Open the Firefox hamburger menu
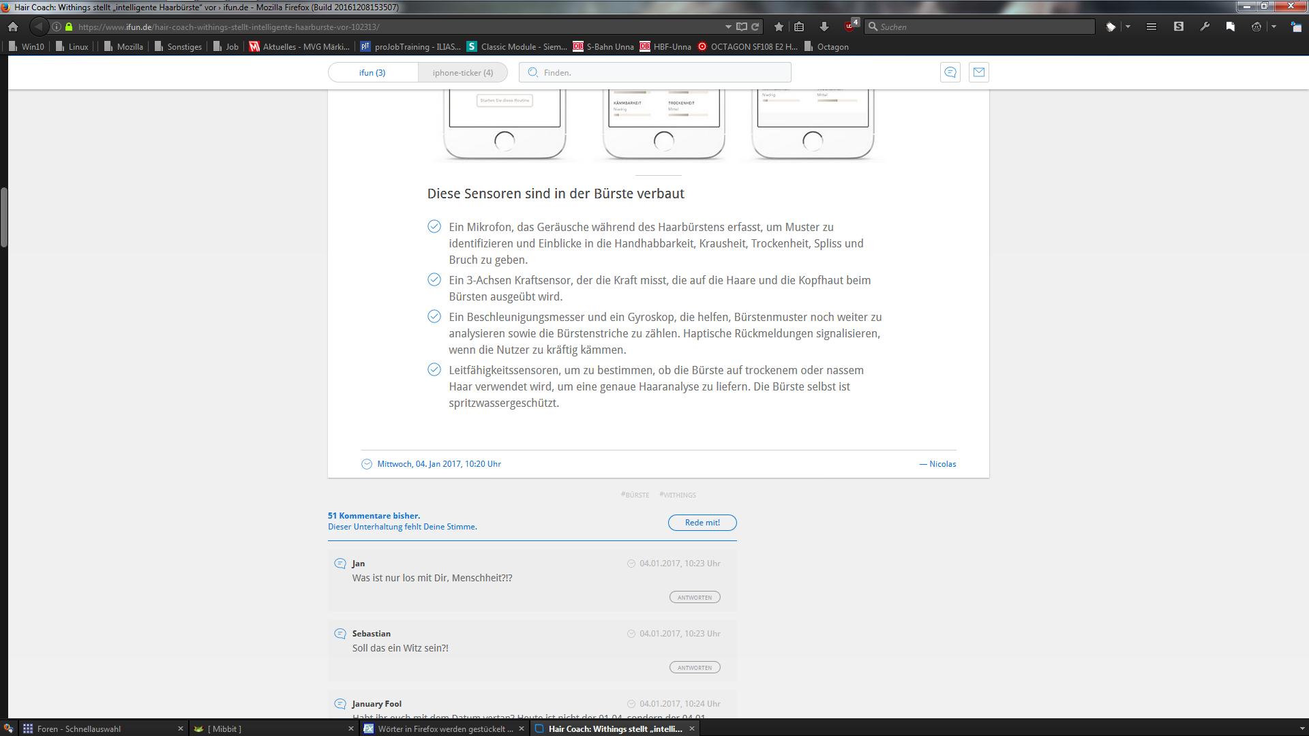Viewport: 1309px width, 736px height. [x=1152, y=27]
